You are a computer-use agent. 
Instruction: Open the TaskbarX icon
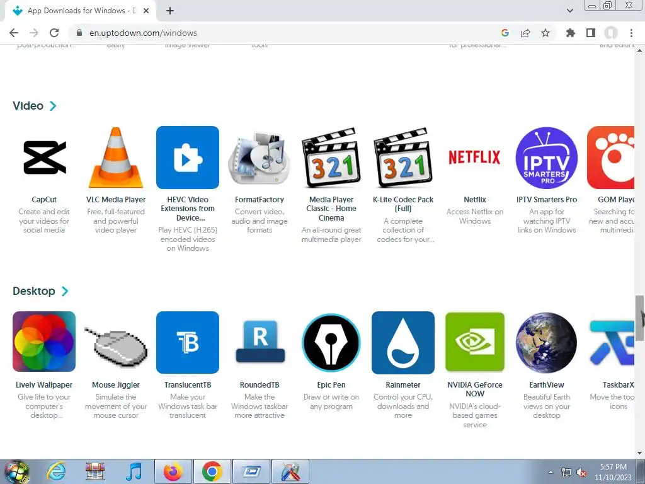point(612,342)
